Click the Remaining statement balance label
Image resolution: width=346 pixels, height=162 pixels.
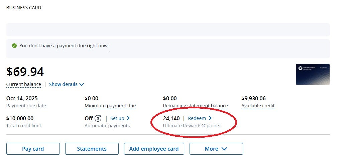point(195,106)
